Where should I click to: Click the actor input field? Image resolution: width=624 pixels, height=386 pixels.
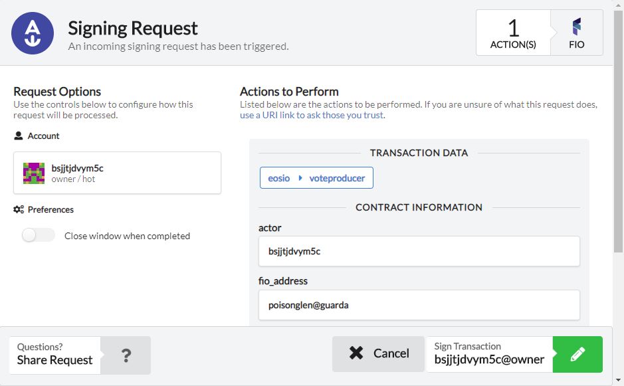tap(419, 251)
